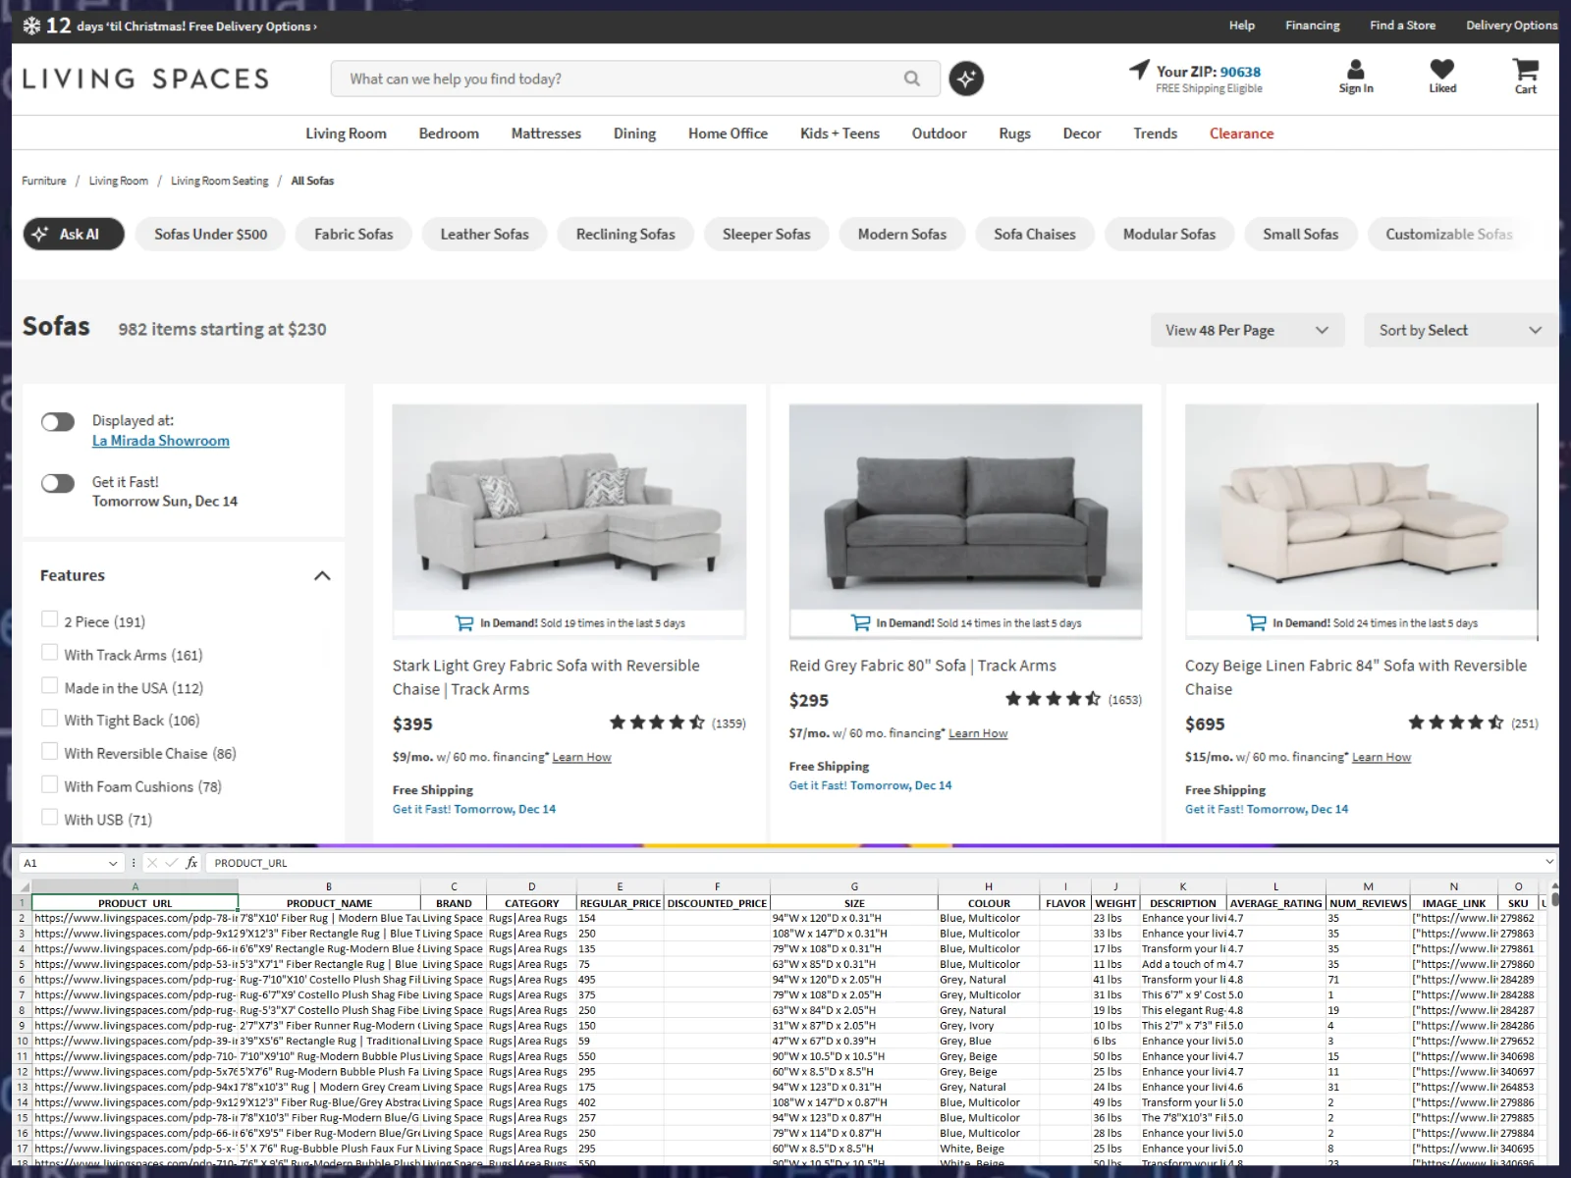Image resolution: width=1571 pixels, height=1178 pixels.
Task: Click the ZIP location arrow icon
Action: (x=1139, y=69)
